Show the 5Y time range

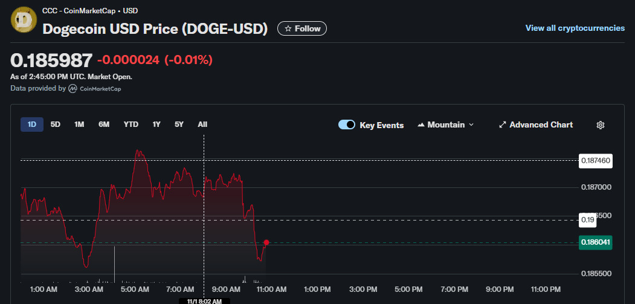tap(179, 125)
